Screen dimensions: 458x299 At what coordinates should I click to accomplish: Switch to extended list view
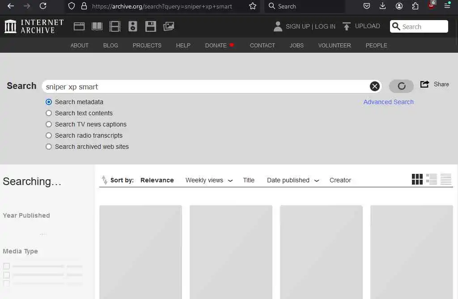[x=432, y=179]
